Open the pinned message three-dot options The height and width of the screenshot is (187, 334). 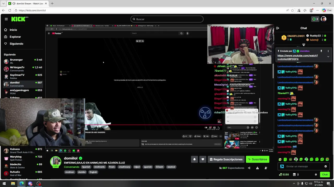tap(328, 51)
